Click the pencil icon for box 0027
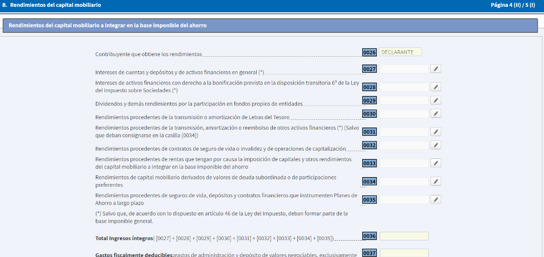544x257 pixels. pyautogui.click(x=436, y=69)
